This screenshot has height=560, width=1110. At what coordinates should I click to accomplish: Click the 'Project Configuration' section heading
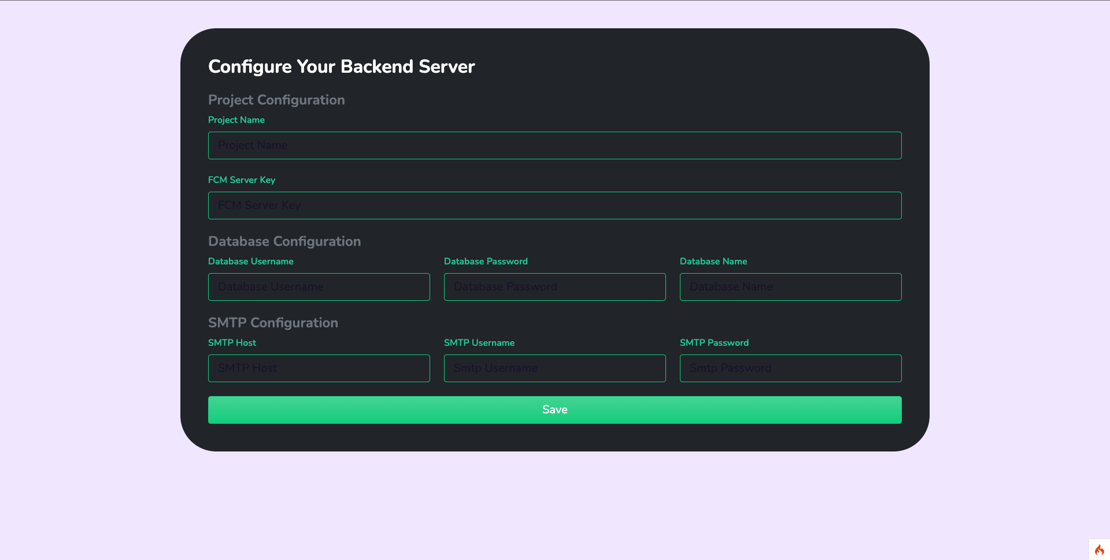tap(276, 100)
